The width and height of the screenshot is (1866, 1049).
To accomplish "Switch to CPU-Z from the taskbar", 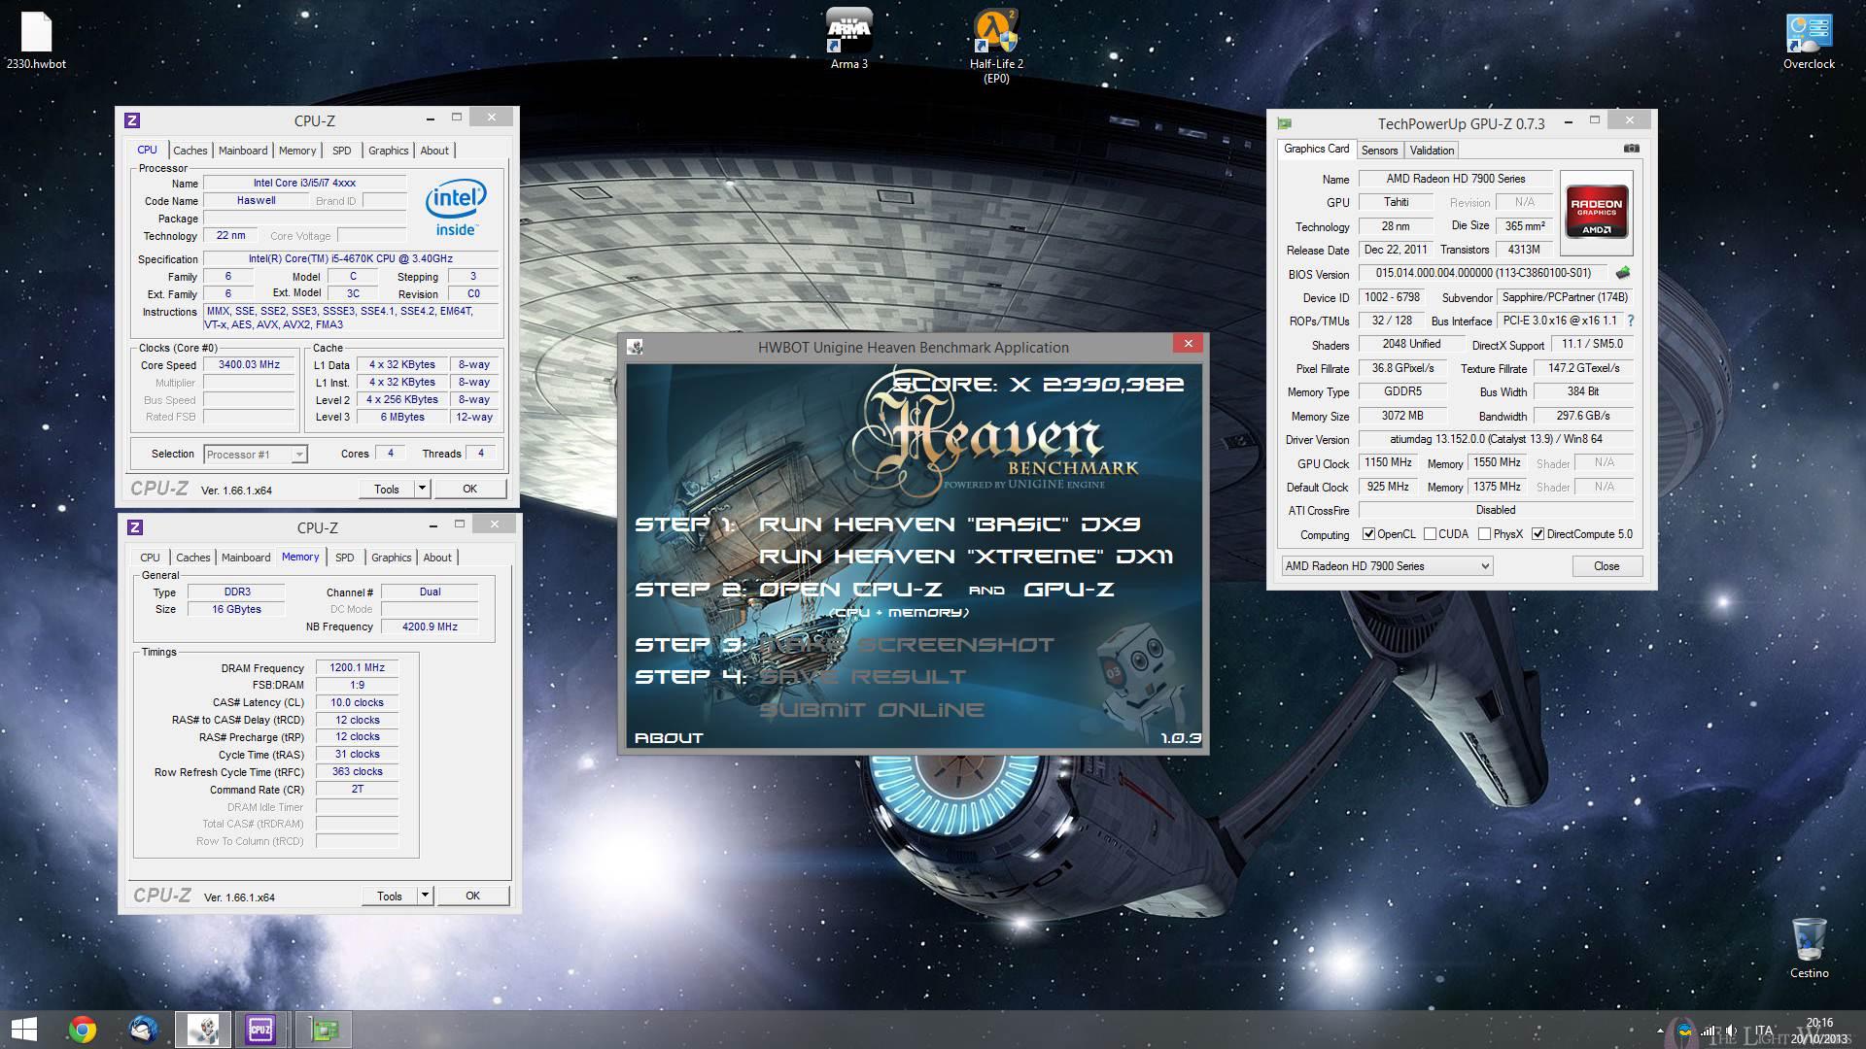I will coord(260,1030).
